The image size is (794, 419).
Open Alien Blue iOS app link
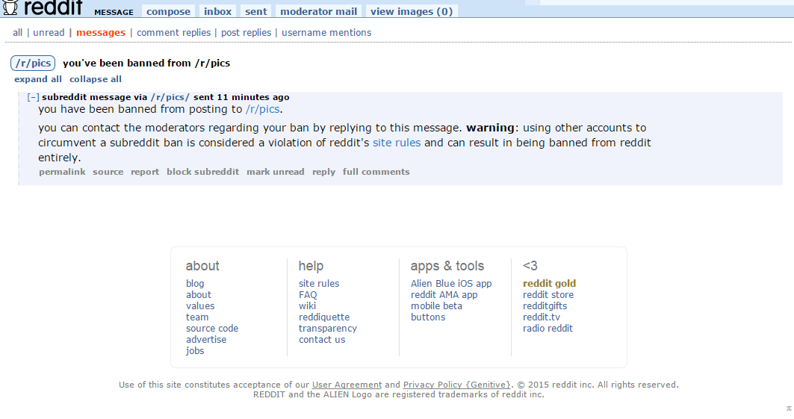451,283
